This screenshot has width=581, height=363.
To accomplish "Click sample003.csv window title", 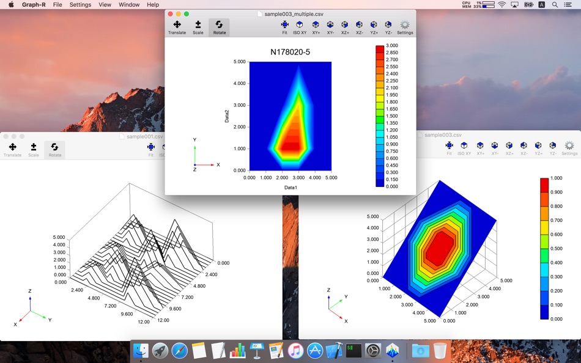I will tap(443, 135).
